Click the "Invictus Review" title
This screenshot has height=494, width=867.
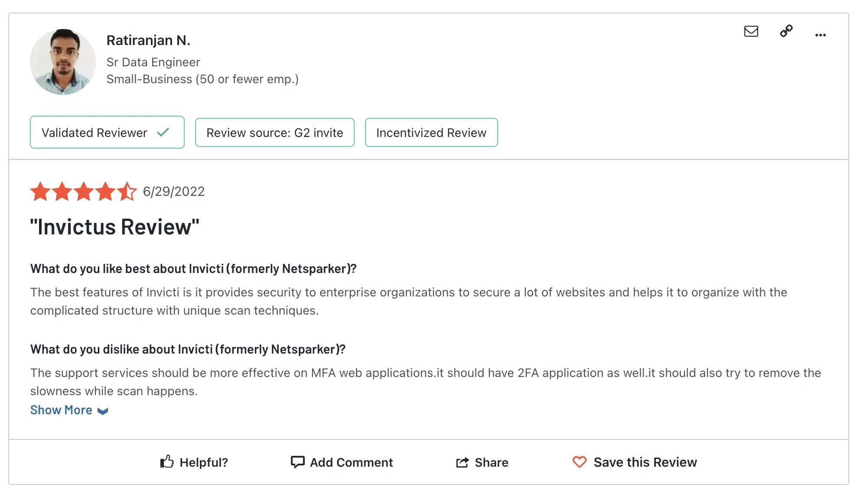(x=115, y=227)
